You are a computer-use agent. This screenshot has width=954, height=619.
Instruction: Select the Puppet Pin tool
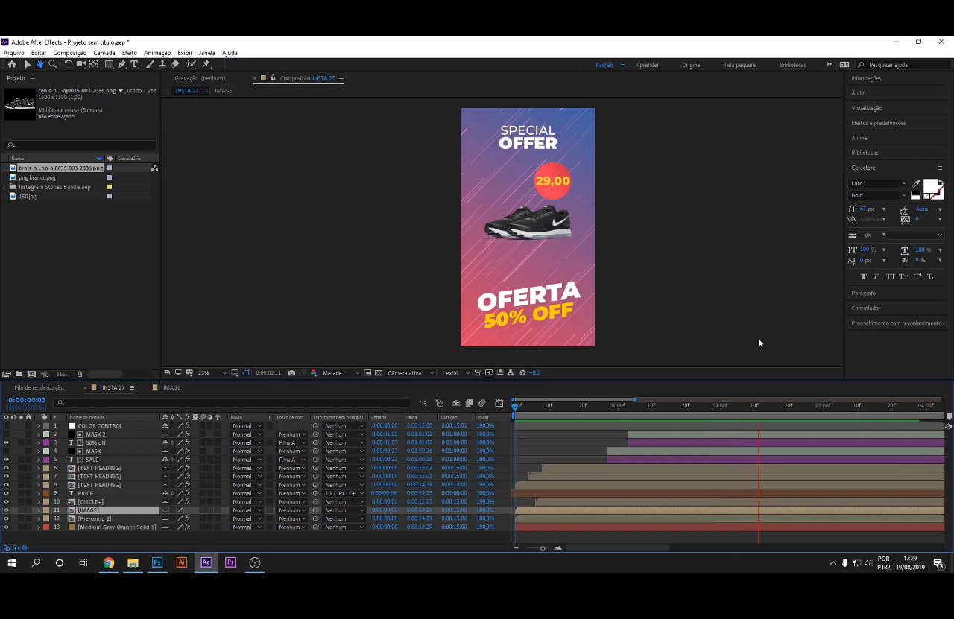(206, 64)
